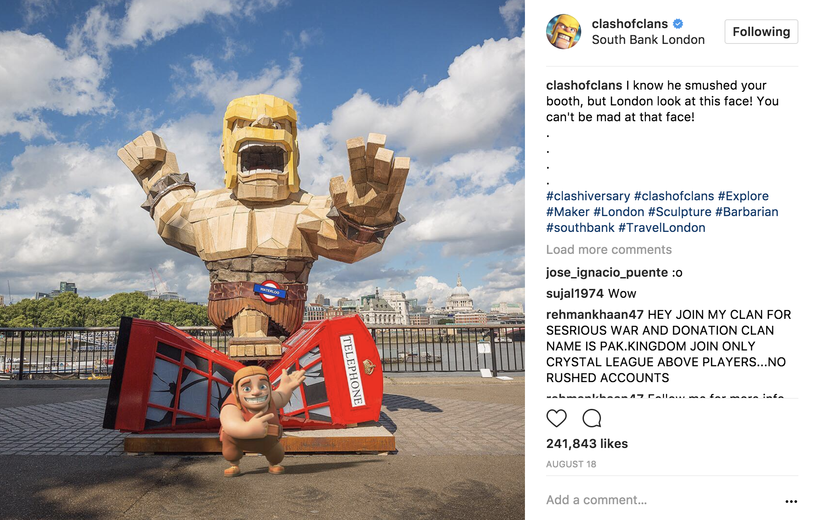Screen dimensions: 816x520
Task: View sujal1974's profile
Action: coord(575,293)
